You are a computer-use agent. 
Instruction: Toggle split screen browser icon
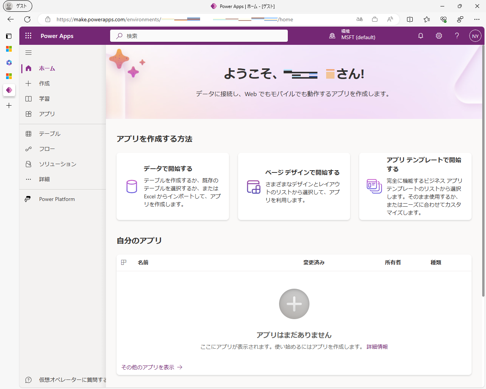[410, 19]
